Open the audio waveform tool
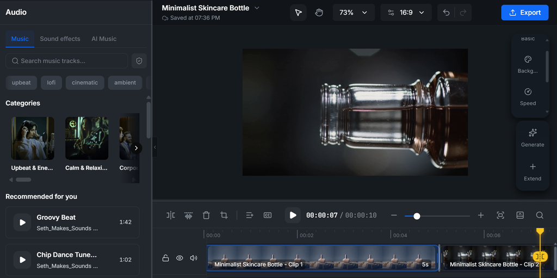Viewport: 557px width, 278px height. pyautogui.click(x=188, y=215)
